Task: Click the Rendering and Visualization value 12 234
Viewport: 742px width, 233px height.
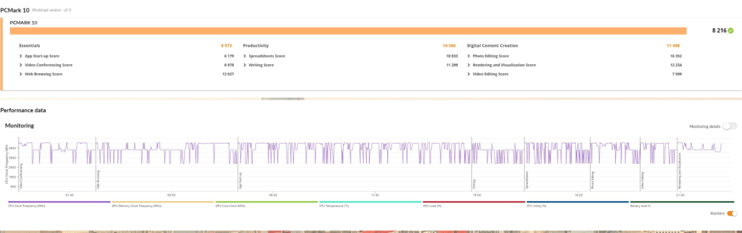Action: (x=675, y=65)
